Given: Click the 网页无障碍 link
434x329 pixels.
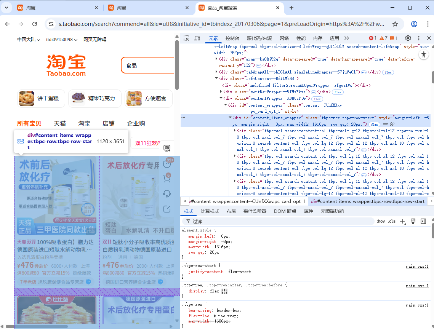Looking at the screenshot, I should coord(95,40).
